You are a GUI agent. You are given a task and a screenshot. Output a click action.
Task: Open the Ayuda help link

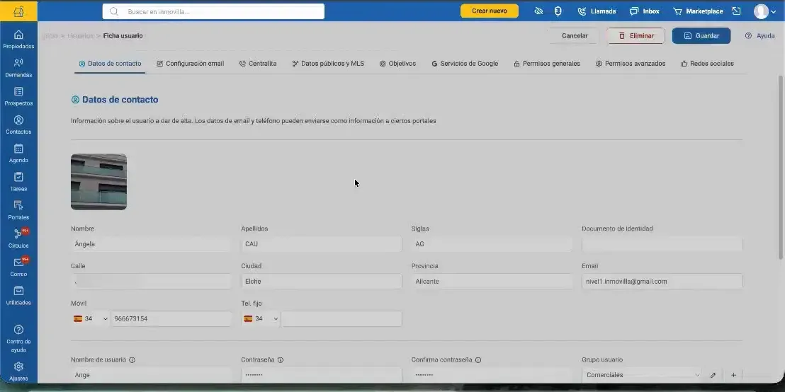tap(759, 35)
